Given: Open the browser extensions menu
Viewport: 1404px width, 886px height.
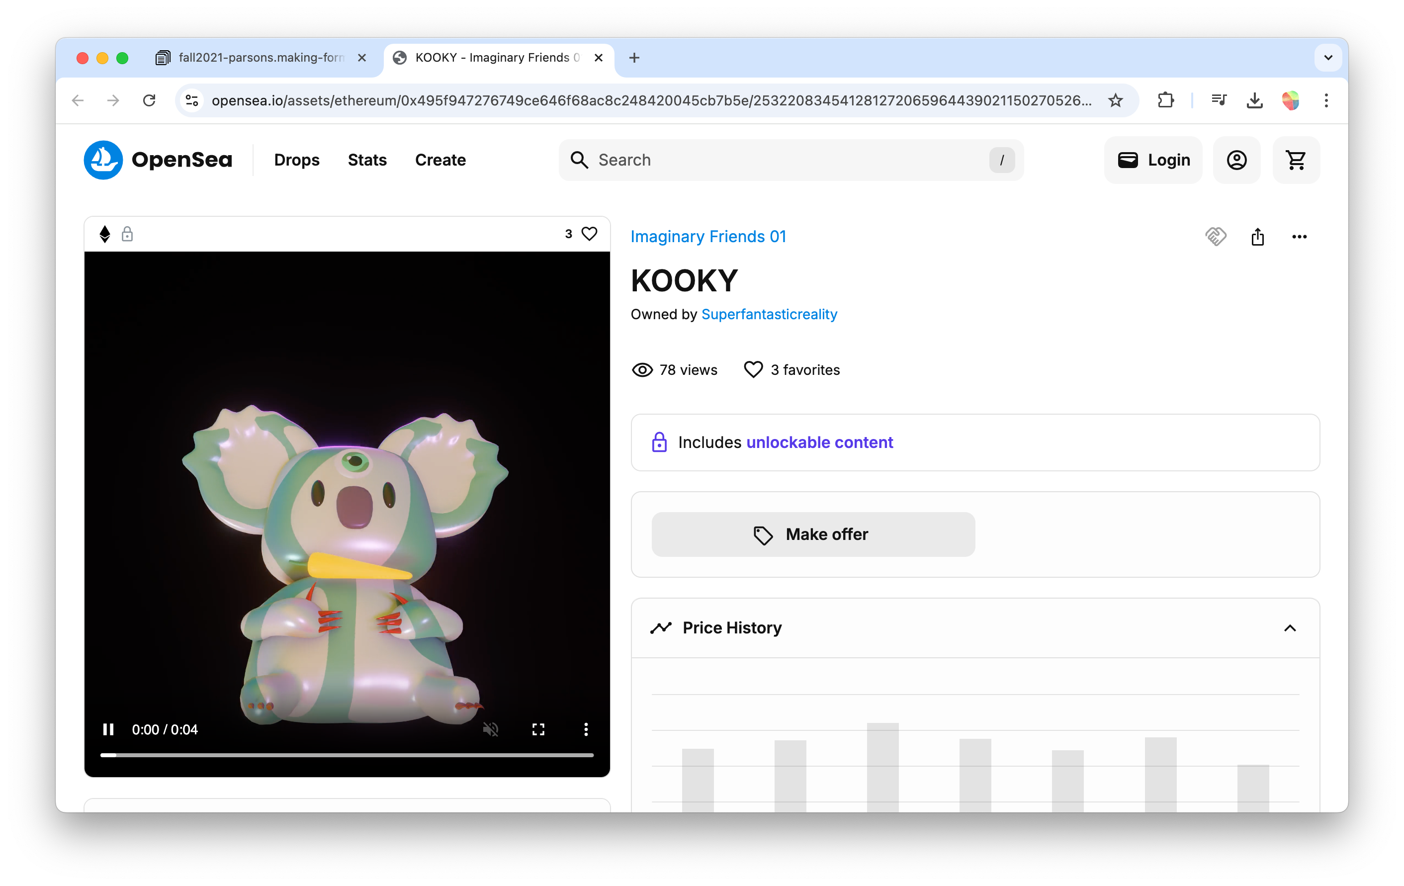Looking at the screenshot, I should tap(1165, 100).
